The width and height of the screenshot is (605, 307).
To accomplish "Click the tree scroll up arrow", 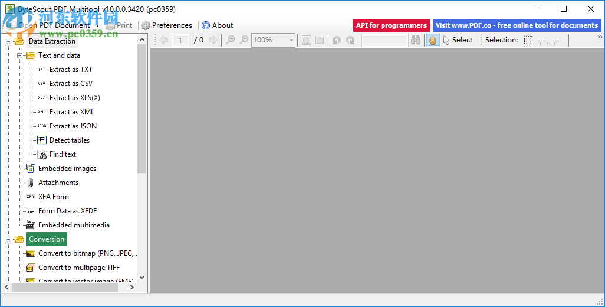I will coord(142,39).
